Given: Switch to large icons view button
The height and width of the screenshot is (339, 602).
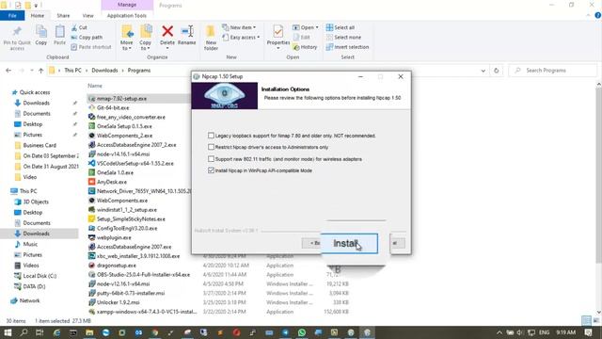Looking at the screenshot, I should coord(595,320).
